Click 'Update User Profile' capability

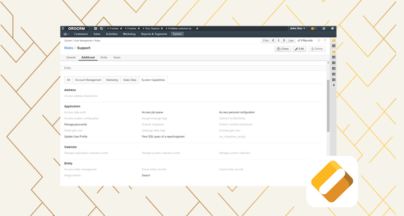click(76, 136)
